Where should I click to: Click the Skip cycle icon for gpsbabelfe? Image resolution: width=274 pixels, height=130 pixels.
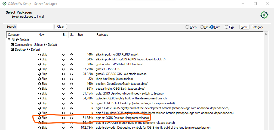pyautogui.click(x=40, y=64)
